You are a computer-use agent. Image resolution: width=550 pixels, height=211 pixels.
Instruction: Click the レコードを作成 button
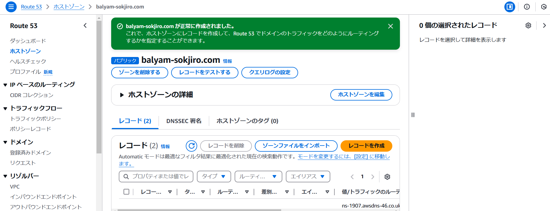point(366,146)
